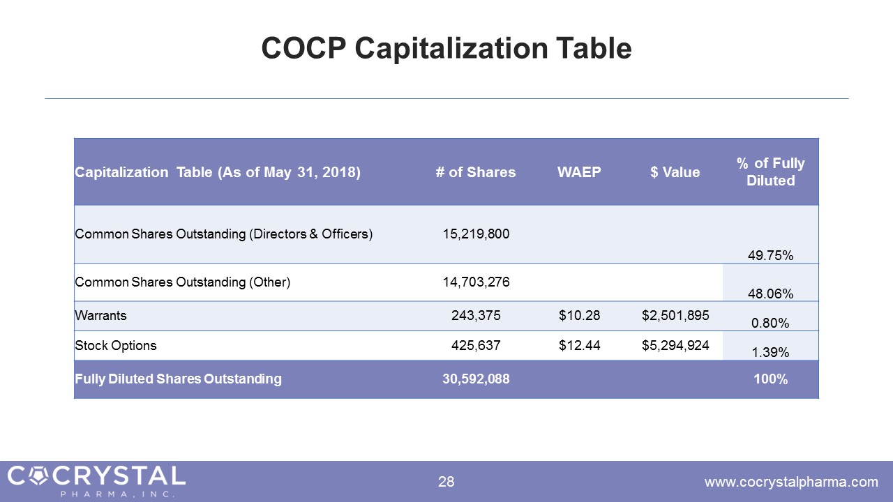Select the '# of Shares' column header
The image size is (893, 502).
[476, 172]
